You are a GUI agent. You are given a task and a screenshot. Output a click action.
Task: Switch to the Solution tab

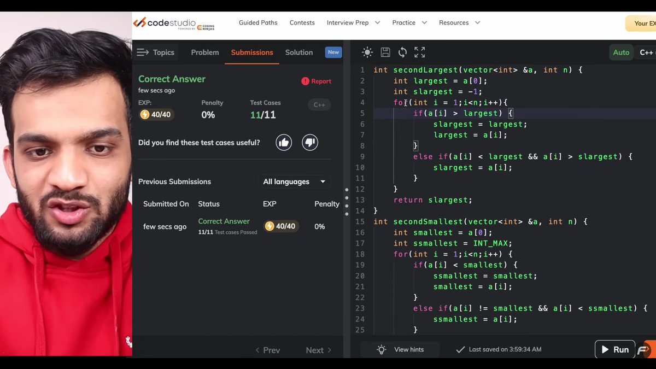click(x=299, y=52)
